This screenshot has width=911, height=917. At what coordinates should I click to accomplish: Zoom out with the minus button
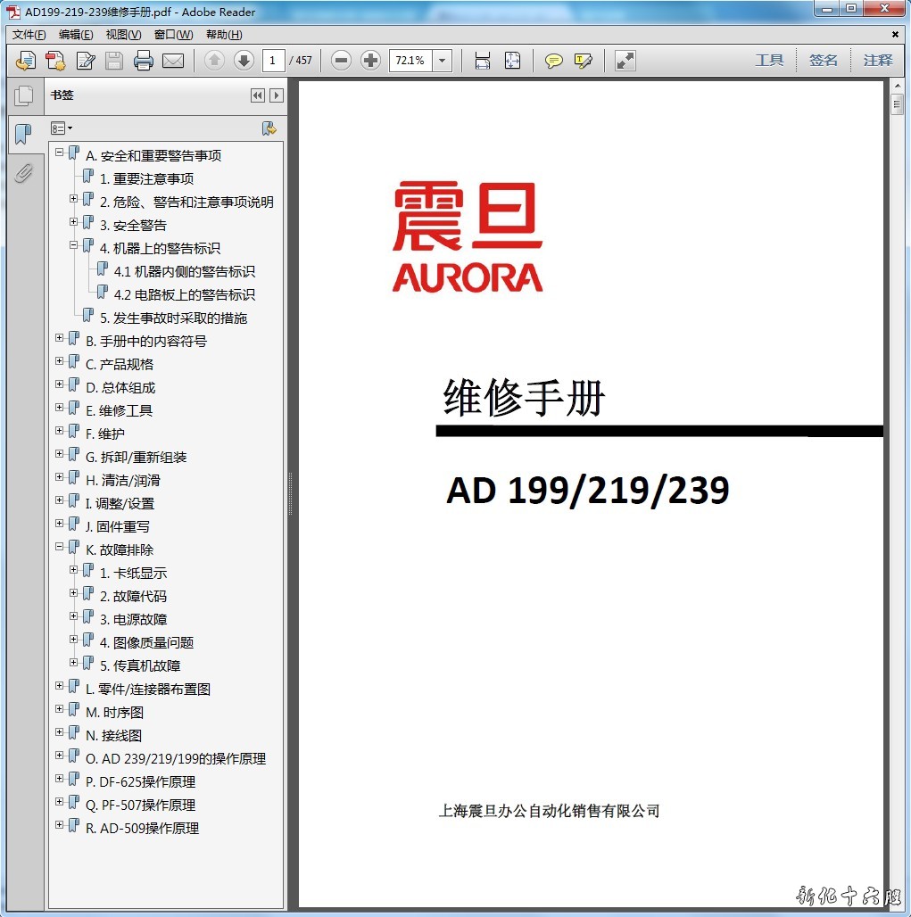pyautogui.click(x=341, y=61)
